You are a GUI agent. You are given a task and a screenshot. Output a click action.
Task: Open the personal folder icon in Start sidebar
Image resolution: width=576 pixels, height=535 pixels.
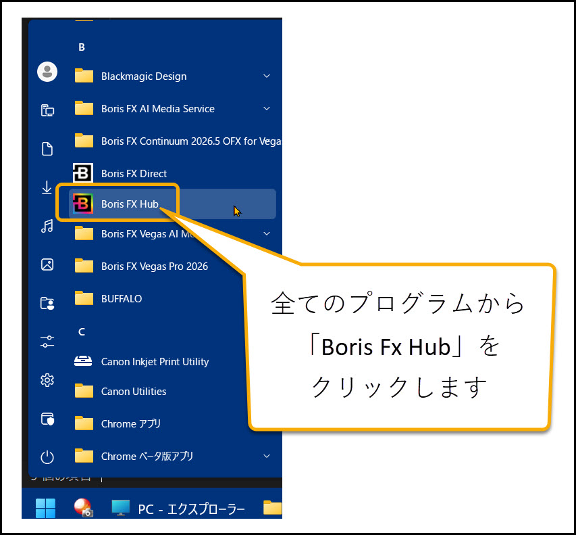(x=47, y=303)
